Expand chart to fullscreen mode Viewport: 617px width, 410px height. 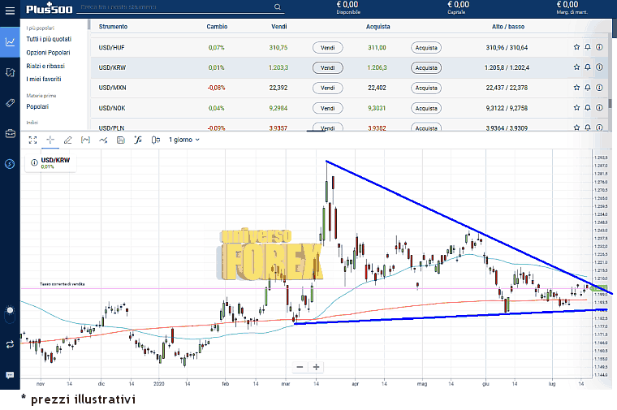pyautogui.click(x=32, y=140)
